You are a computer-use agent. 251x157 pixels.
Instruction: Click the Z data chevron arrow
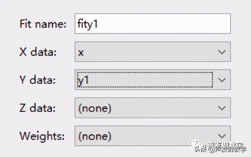[222, 108]
